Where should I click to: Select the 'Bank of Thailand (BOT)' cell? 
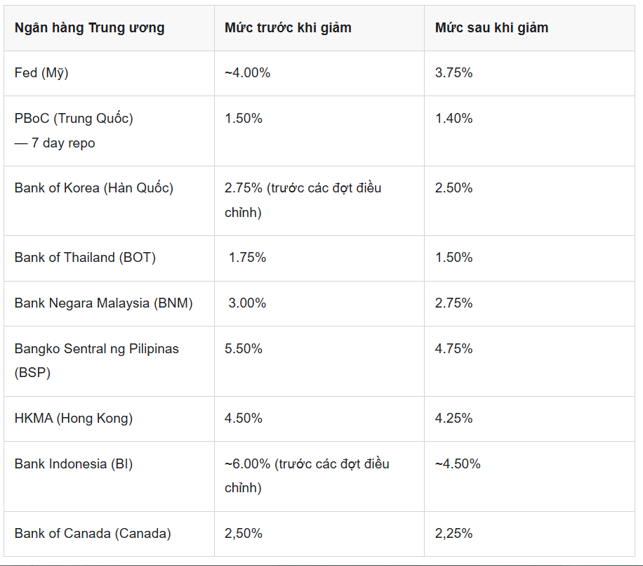[x=85, y=258]
